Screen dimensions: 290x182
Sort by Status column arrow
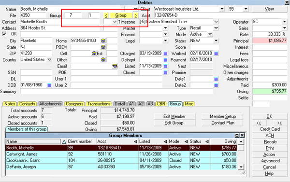(x=207, y=142)
